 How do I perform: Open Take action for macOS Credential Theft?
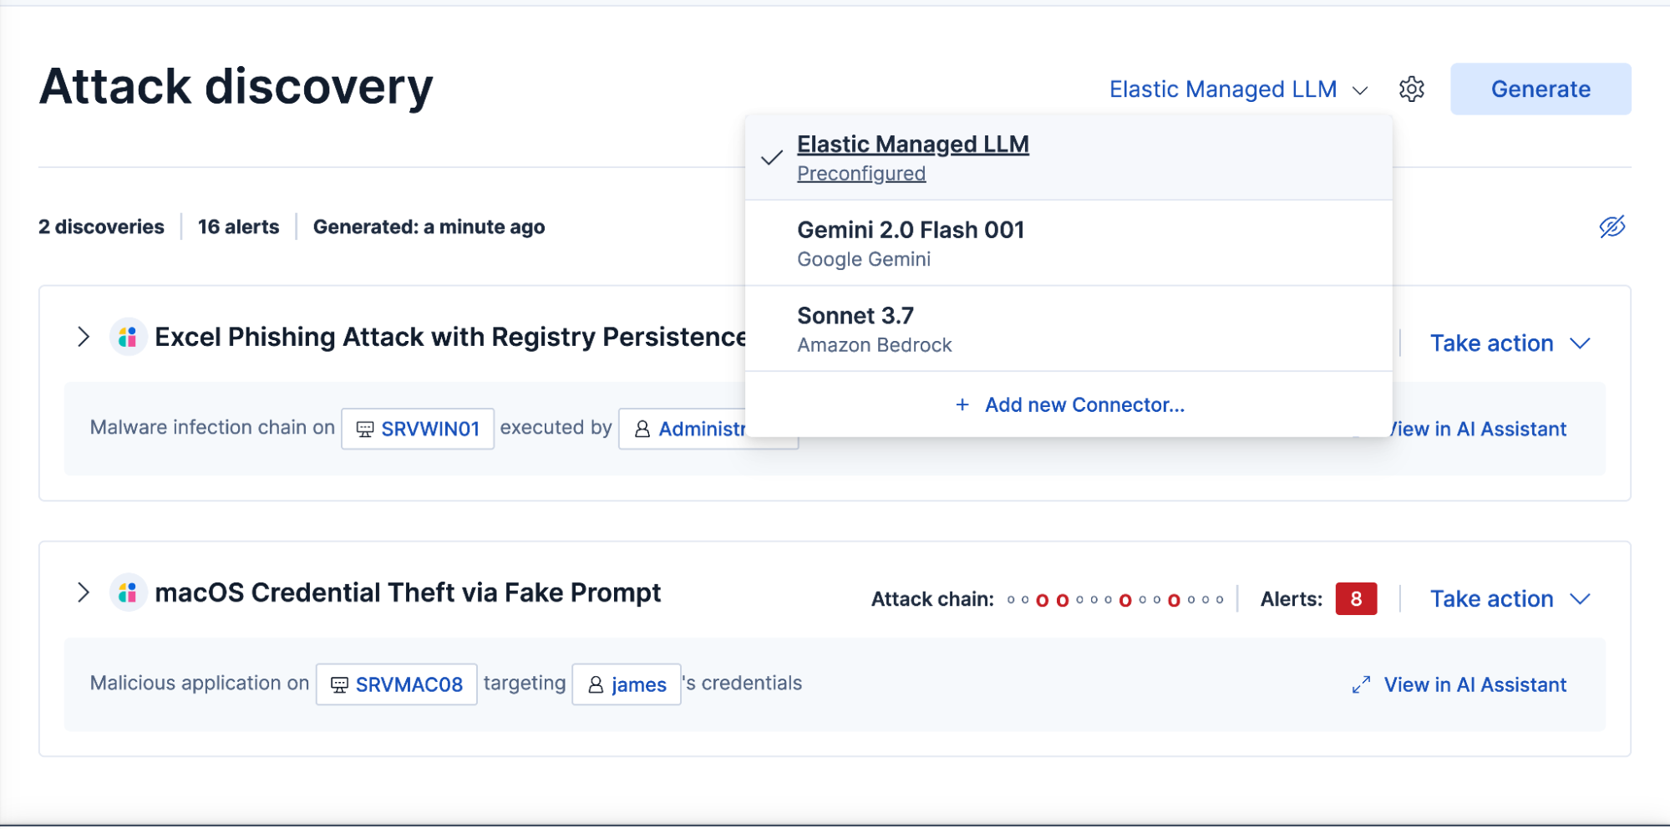(1510, 598)
